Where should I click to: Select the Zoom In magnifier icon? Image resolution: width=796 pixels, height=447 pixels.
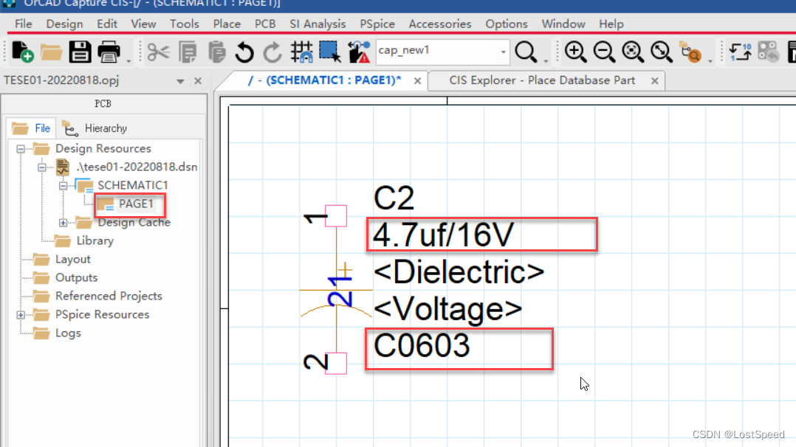574,52
